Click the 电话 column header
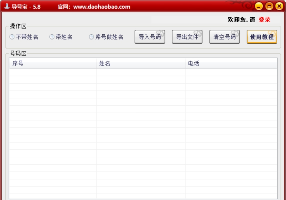 pyautogui.click(x=231, y=63)
